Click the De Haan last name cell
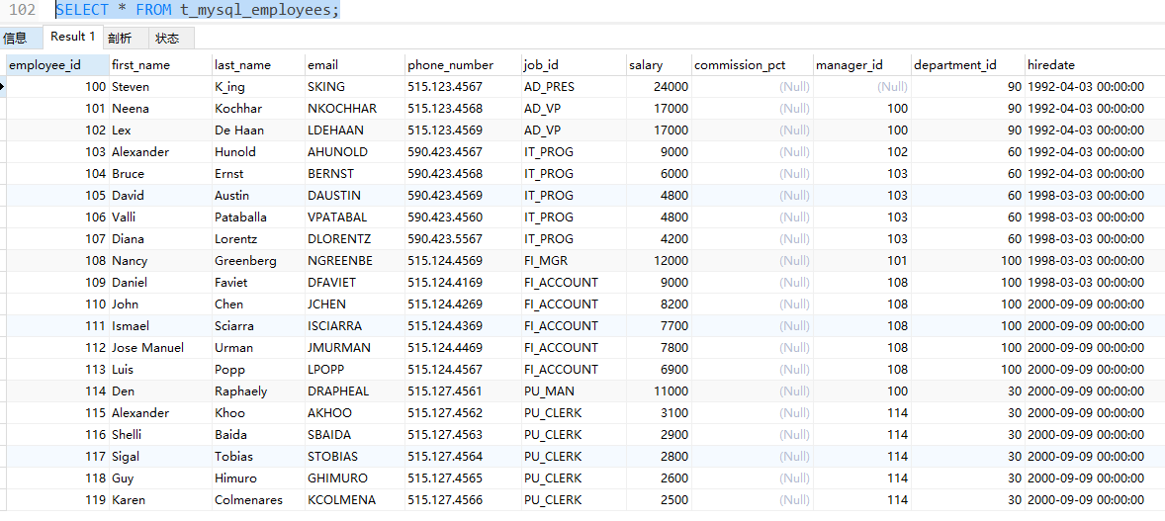 [258, 130]
